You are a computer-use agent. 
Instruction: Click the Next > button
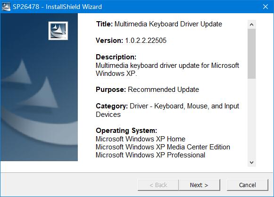pyautogui.click(x=199, y=185)
